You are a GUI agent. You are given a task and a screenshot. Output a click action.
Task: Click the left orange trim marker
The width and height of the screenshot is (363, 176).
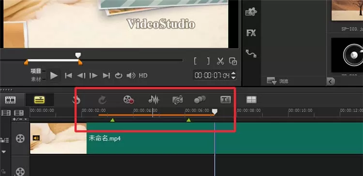pyautogui.click(x=26, y=62)
